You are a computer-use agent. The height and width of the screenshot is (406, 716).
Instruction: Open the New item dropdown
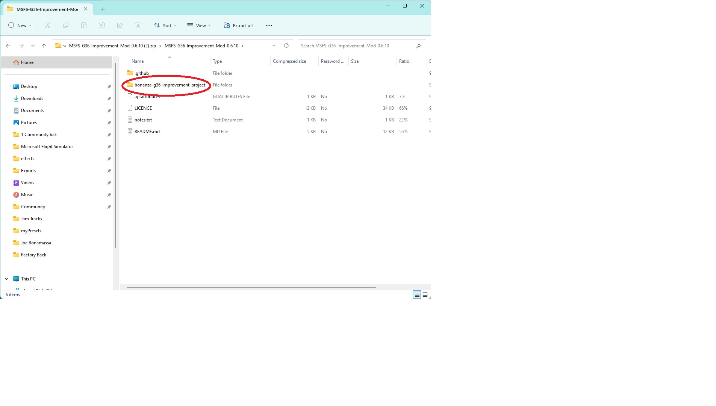click(20, 26)
